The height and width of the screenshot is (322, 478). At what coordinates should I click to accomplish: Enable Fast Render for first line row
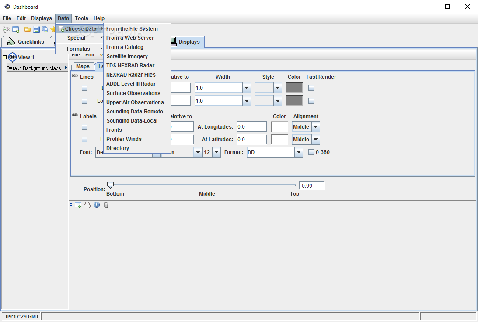tap(311, 88)
